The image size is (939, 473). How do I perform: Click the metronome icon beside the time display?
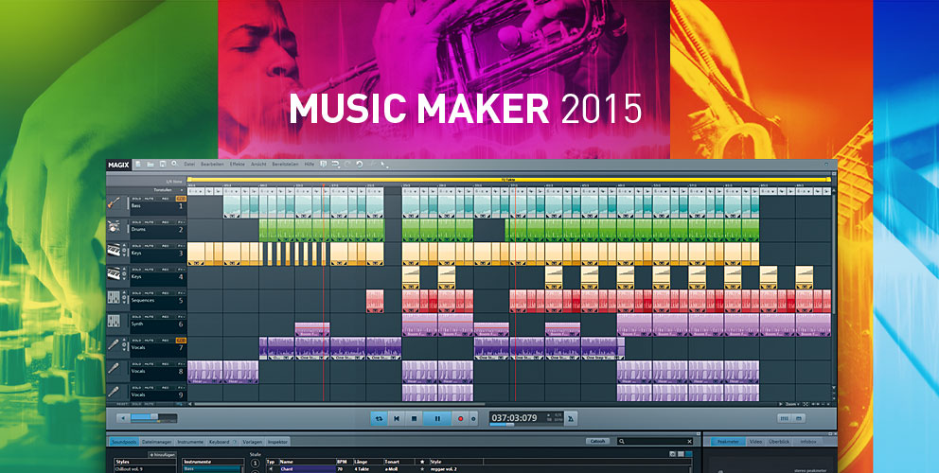(x=571, y=418)
